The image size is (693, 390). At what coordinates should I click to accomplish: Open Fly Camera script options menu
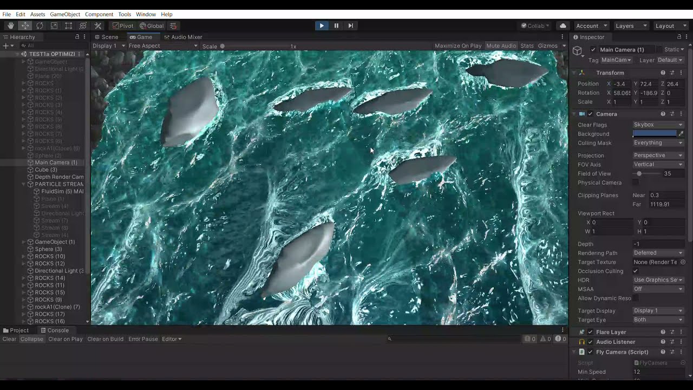pos(681,352)
